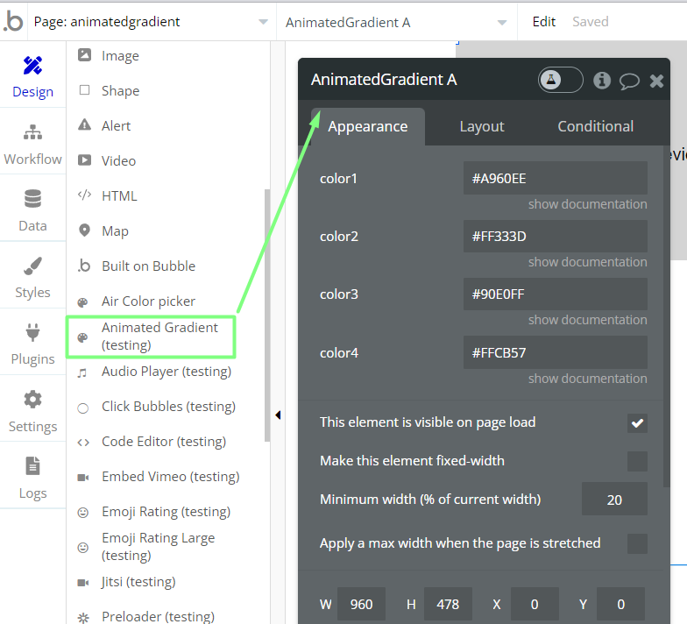The image size is (687, 624).
Task: Expand the AnimatedGradient A element selector
Action: 396,22
